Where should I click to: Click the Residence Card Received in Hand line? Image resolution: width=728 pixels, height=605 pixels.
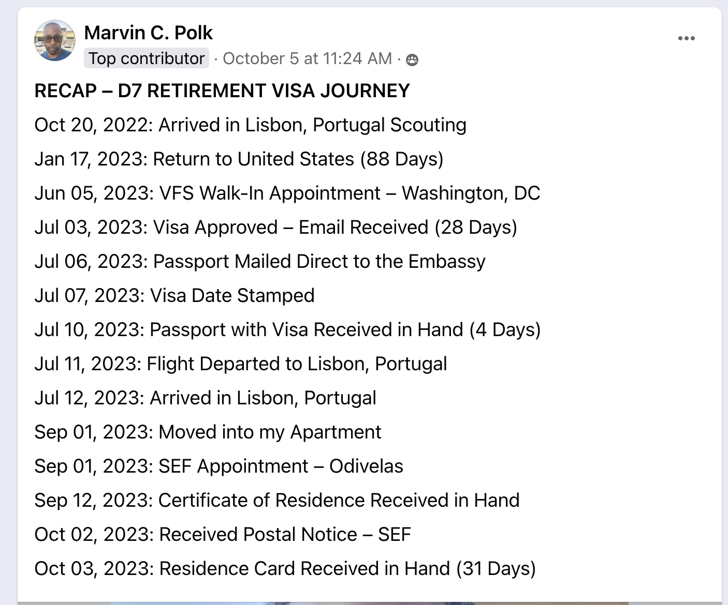click(285, 569)
